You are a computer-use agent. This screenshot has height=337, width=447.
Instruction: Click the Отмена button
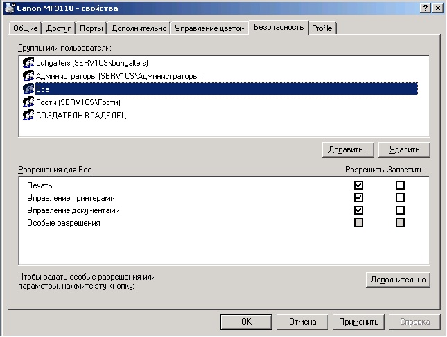point(302,322)
